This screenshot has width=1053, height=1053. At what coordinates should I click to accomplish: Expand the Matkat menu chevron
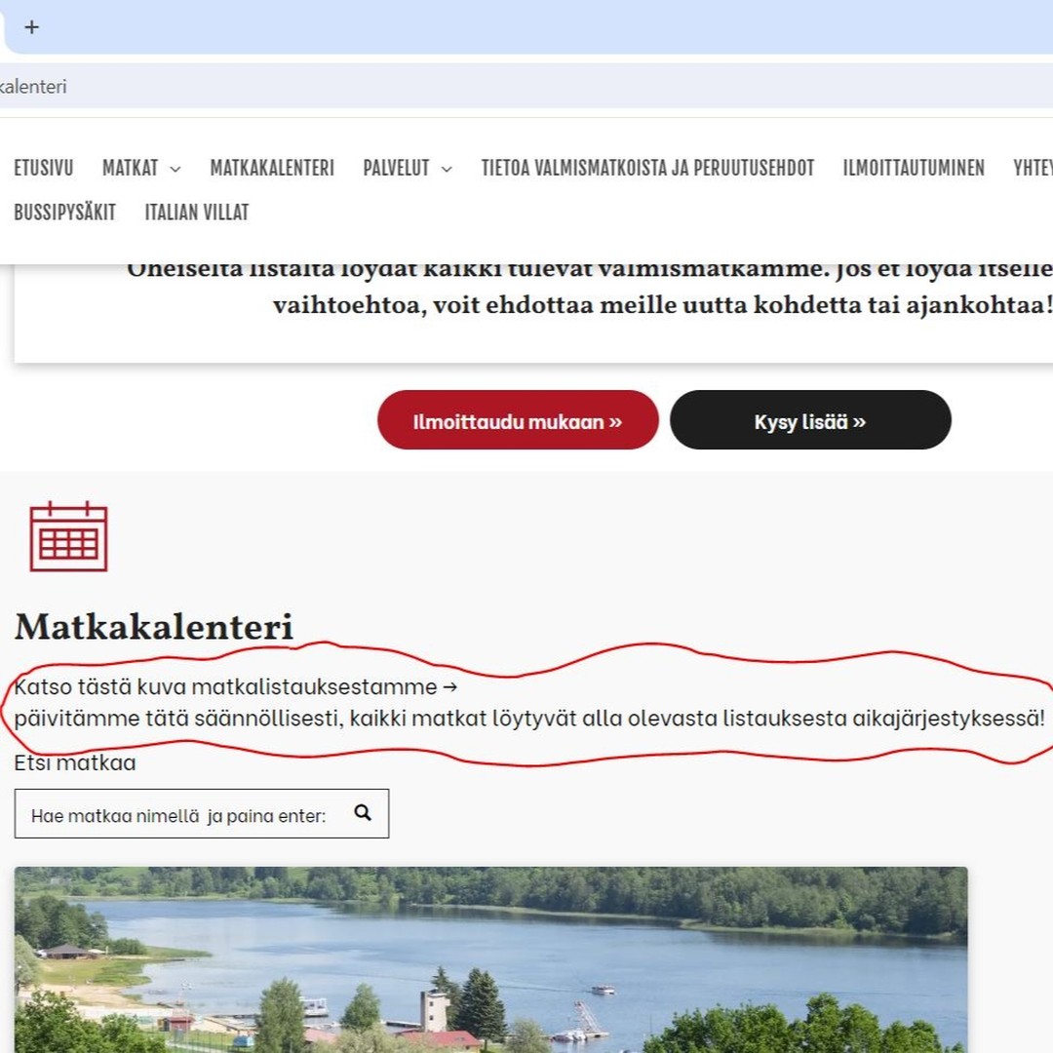pyautogui.click(x=175, y=170)
